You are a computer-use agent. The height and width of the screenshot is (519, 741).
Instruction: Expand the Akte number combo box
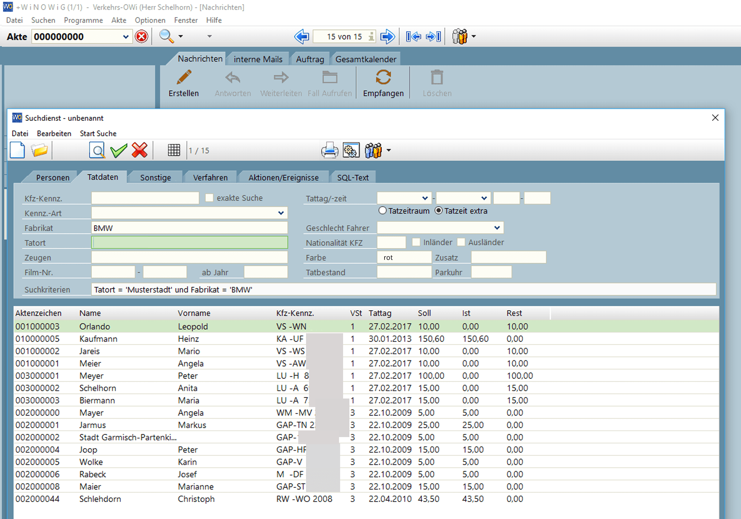[126, 37]
